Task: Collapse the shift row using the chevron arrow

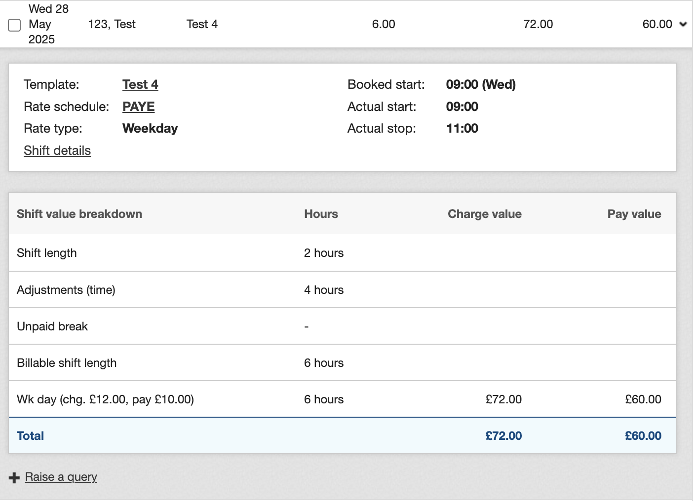Action: click(x=683, y=24)
